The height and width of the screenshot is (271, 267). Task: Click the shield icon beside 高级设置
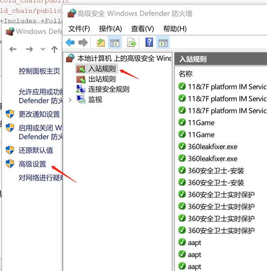tap(10, 164)
